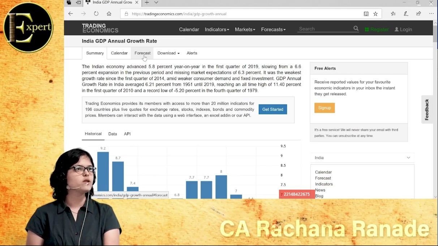Expand the Indicators navigation dropdown
438x246 pixels.
click(217, 30)
